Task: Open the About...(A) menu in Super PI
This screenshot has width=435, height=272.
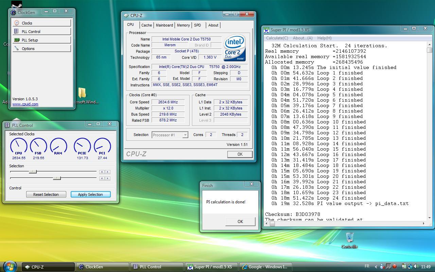Action: point(302,38)
